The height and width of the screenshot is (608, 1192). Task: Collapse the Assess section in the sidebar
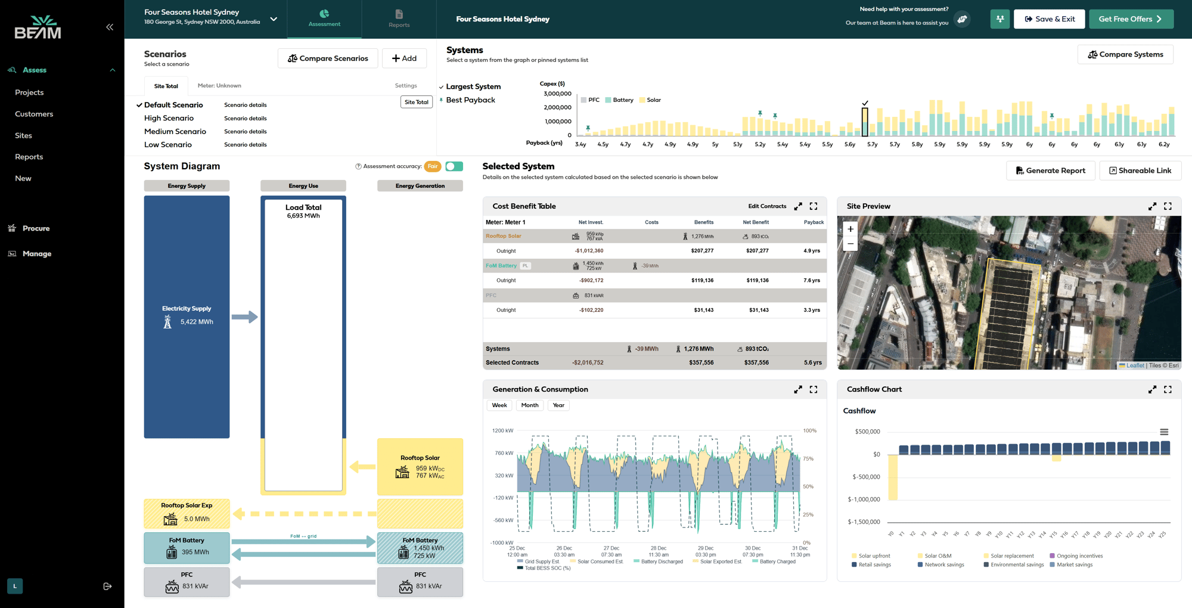[x=113, y=70]
